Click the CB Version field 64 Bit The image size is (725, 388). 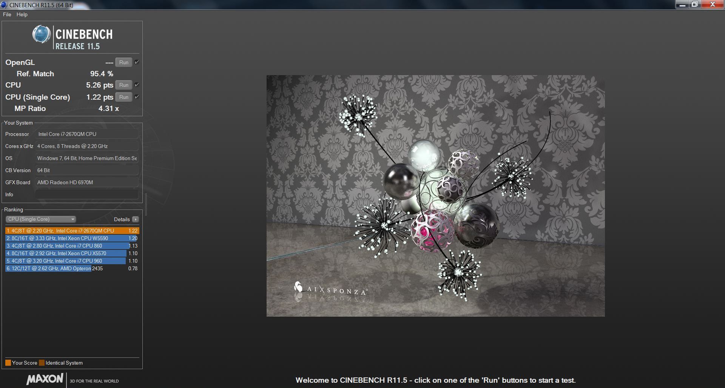87,170
